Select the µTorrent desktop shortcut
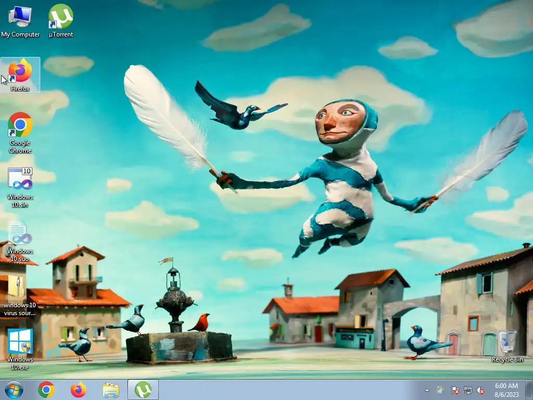533x400 pixels. point(61,21)
